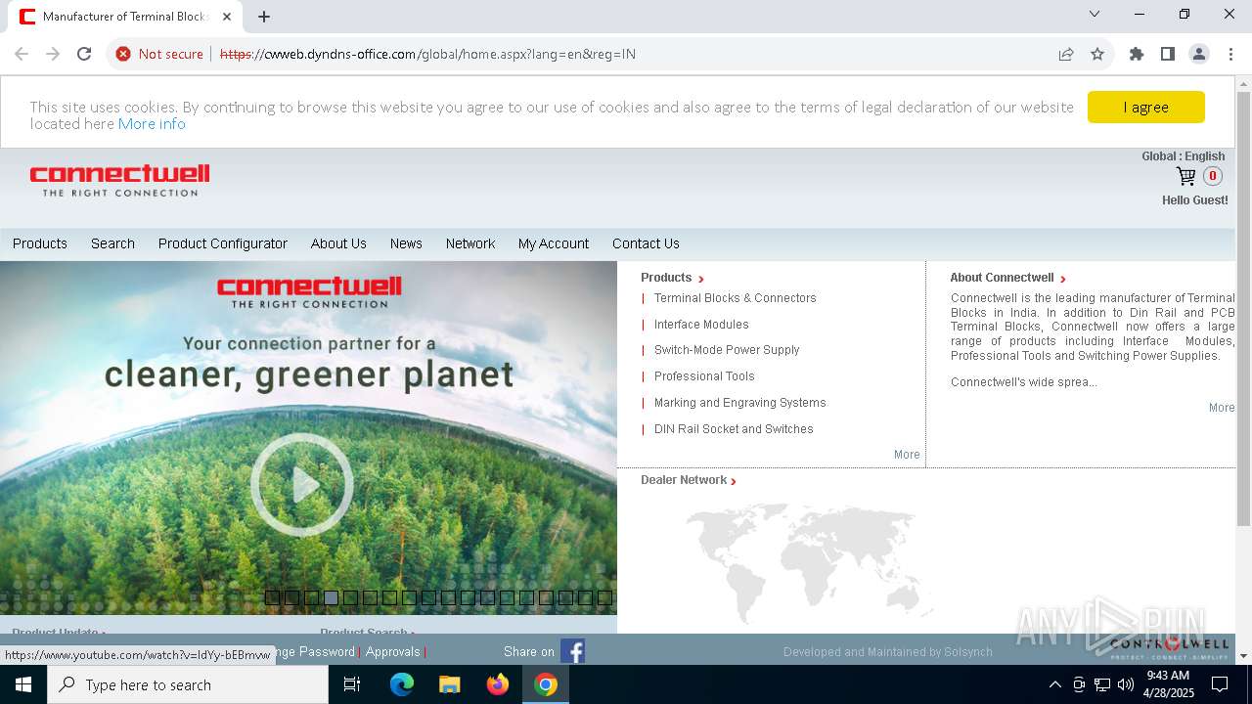Bookmark this page with the star icon
1252x704 pixels.
click(1097, 54)
